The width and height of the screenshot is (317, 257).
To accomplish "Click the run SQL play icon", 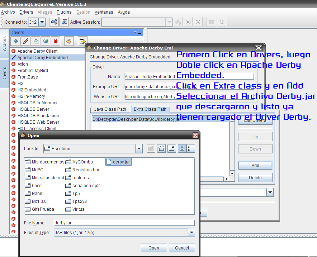I will (x=188, y=22).
